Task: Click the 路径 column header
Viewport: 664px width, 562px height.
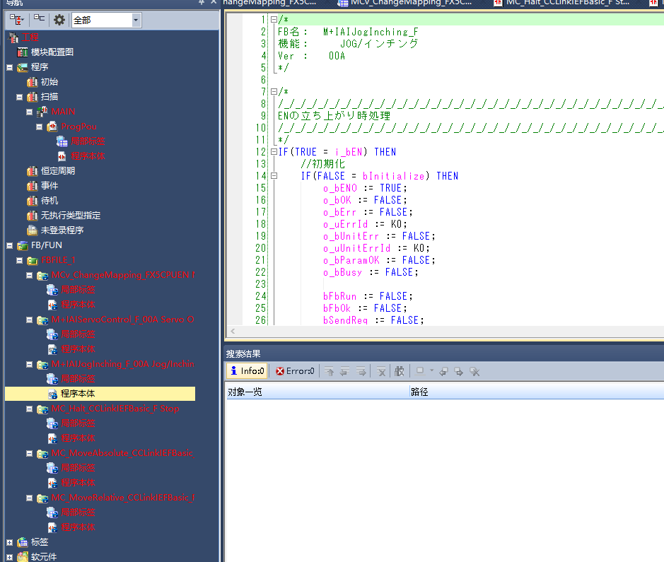Action: pyautogui.click(x=419, y=392)
